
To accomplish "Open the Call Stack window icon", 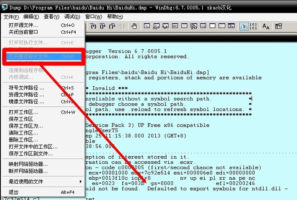I will [x=193, y=26].
